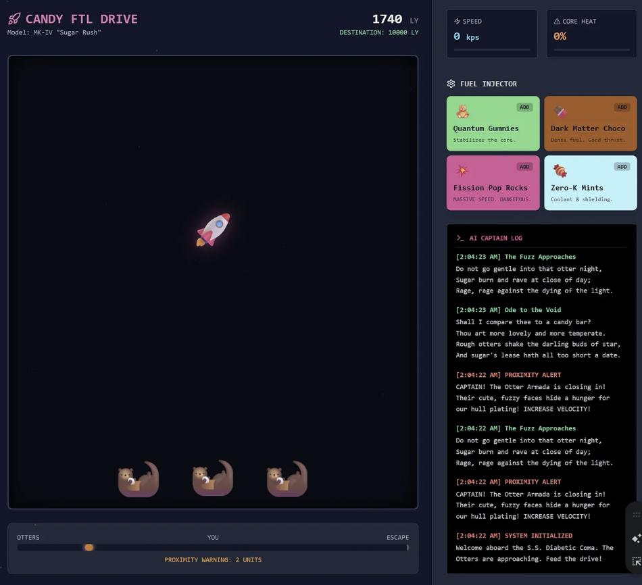This screenshot has width=642, height=585.
Task: Hit ADD on the Zero-K Mints card
Action: (x=622, y=167)
